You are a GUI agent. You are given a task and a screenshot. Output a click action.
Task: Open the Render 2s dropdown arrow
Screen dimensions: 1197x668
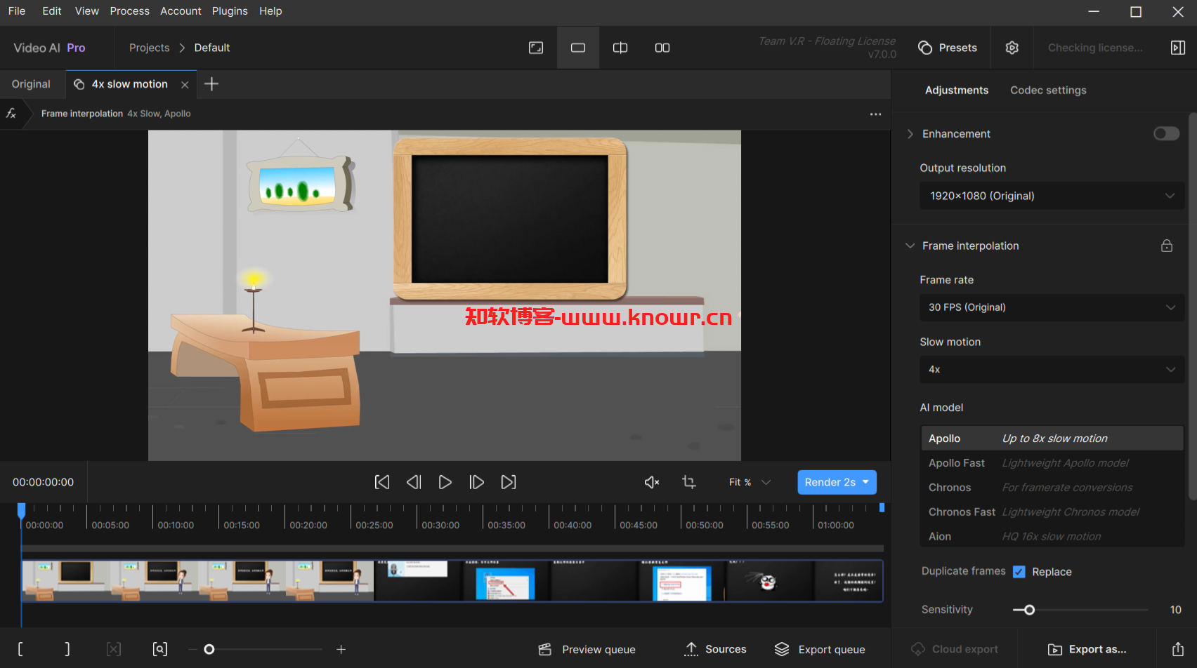click(x=866, y=482)
